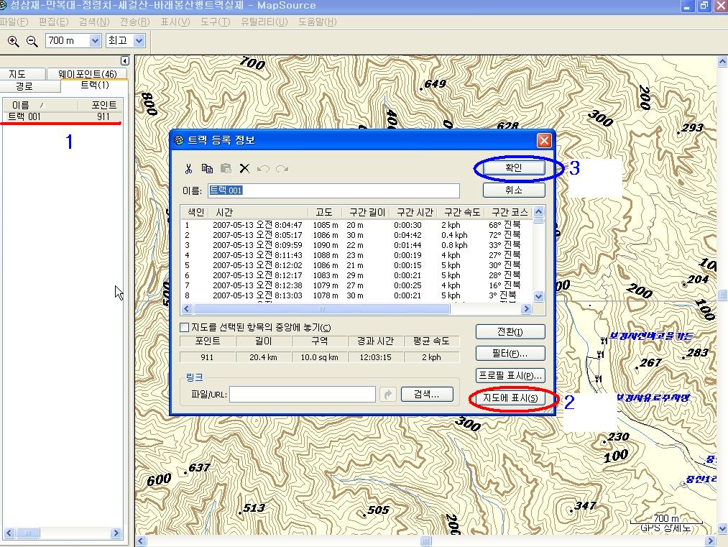This screenshot has width=728, height=547.
Task: Click the 취소 button
Action: click(x=514, y=190)
